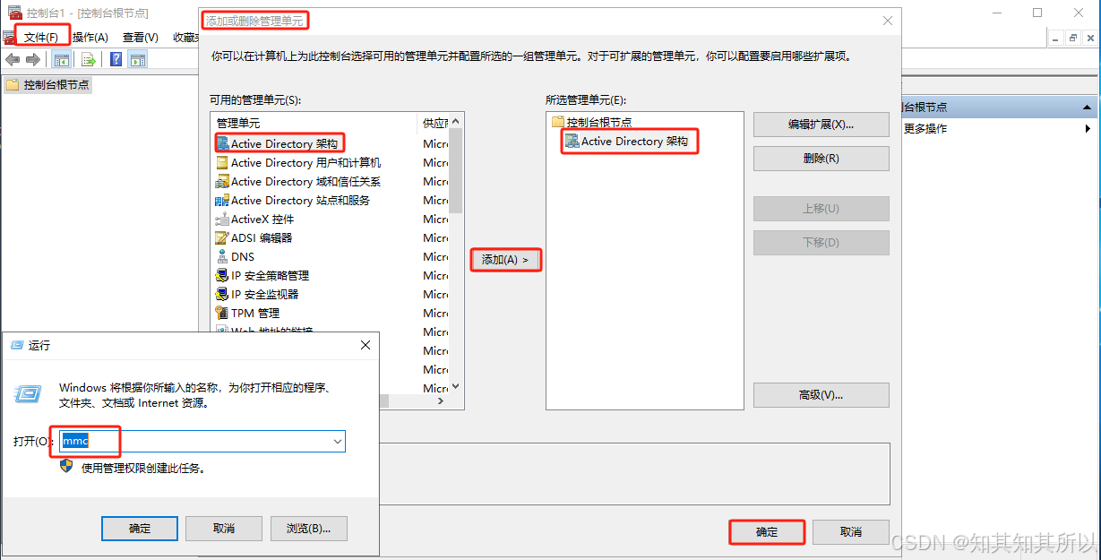Open the 文件(F) menu
The width and height of the screenshot is (1101, 560).
tap(41, 37)
